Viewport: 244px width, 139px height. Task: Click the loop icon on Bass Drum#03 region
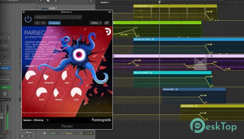click(x=151, y=73)
